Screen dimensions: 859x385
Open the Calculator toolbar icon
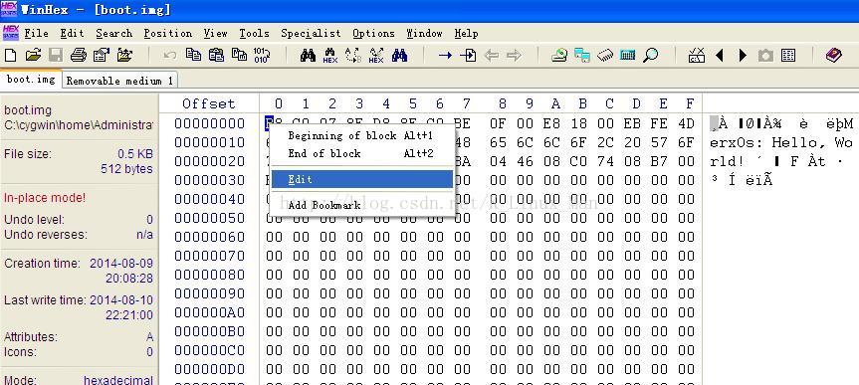[x=628, y=56]
